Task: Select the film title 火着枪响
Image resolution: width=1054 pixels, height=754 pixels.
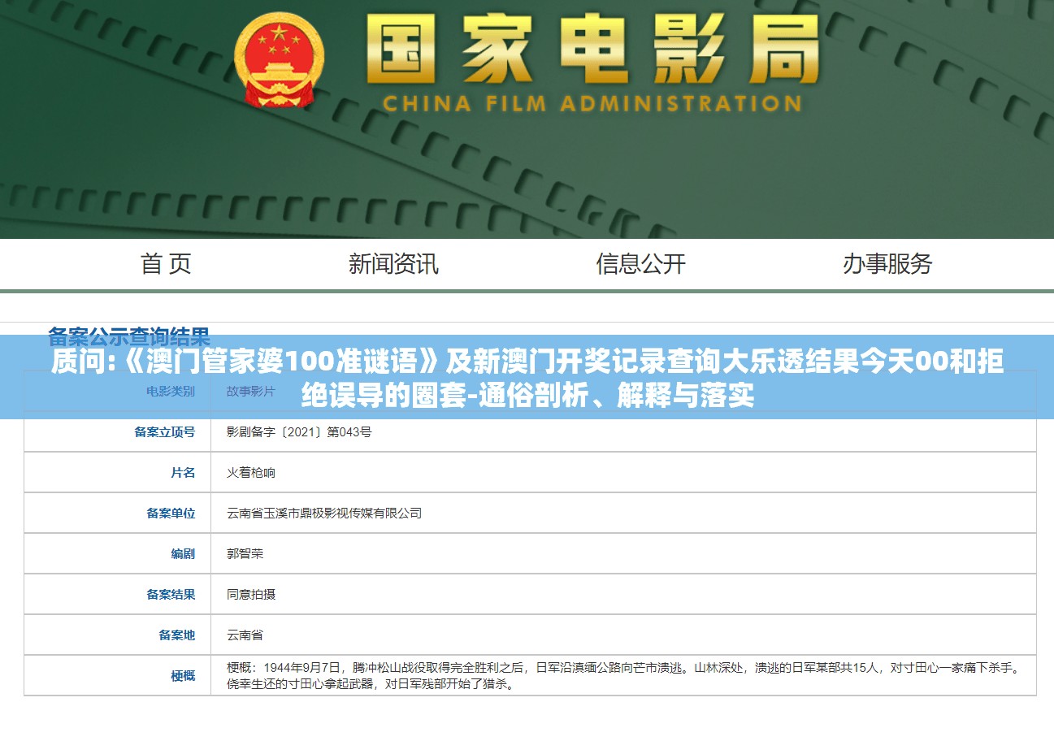Action: click(251, 473)
